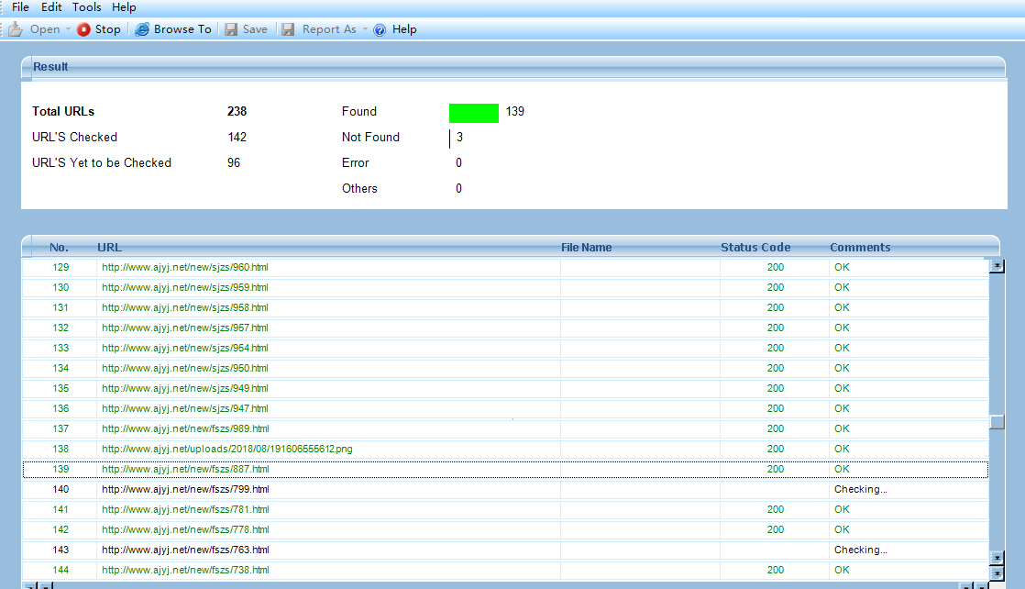Image resolution: width=1025 pixels, height=589 pixels.
Task: Select row 129 URL sjzs/960.html
Action: click(185, 268)
